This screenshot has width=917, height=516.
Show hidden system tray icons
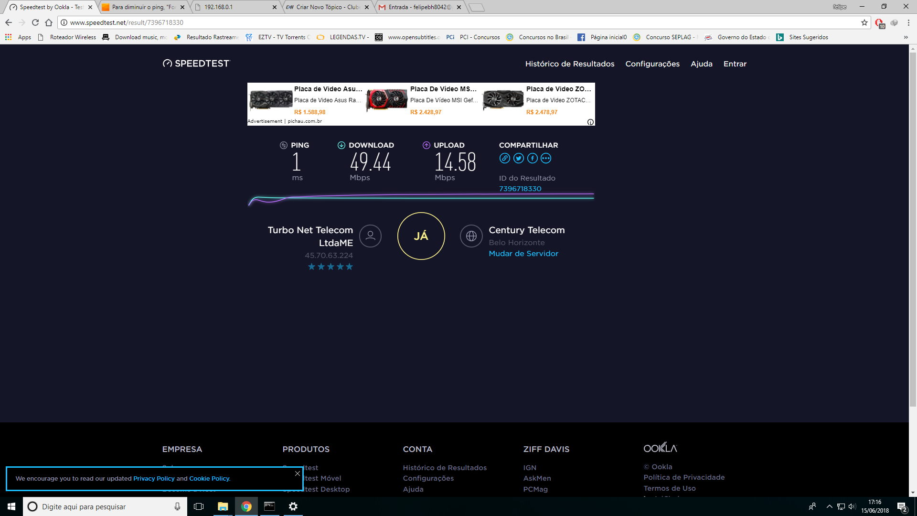(830, 506)
